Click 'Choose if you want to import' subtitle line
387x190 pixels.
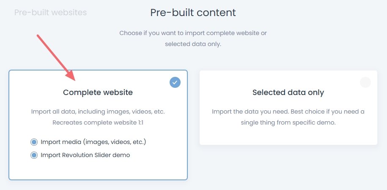(x=193, y=33)
